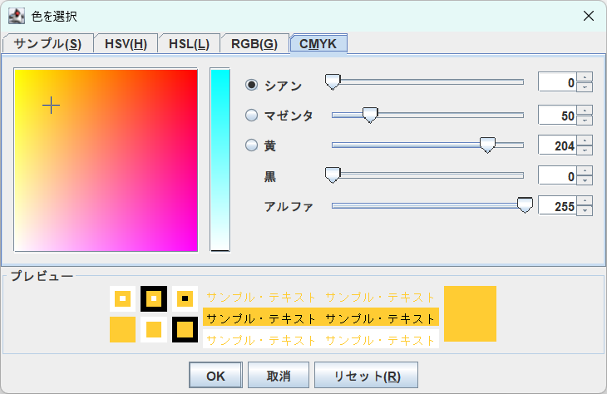
Task: Select the CMYK tab
Action: coord(318,43)
